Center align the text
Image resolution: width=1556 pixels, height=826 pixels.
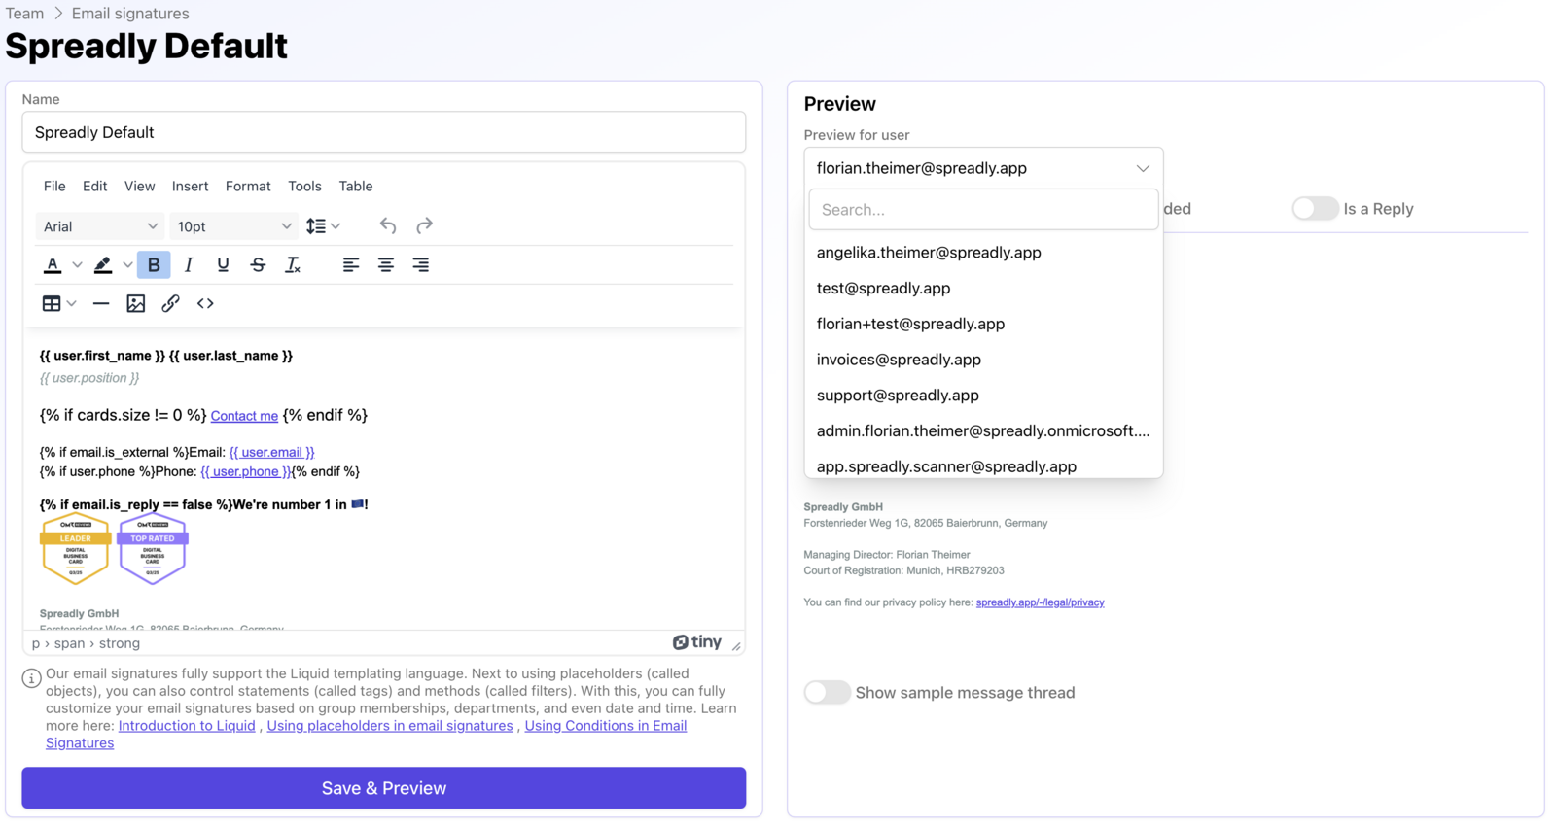click(386, 265)
